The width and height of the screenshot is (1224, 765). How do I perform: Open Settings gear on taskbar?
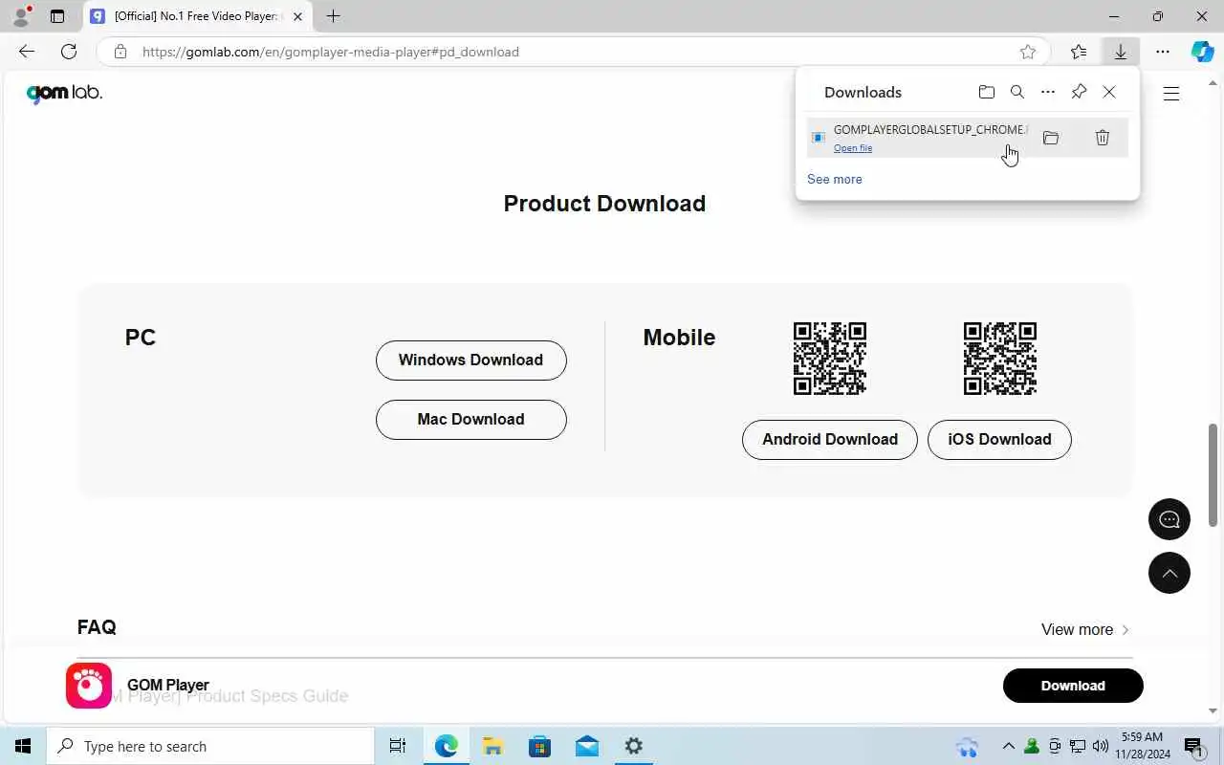tap(634, 746)
